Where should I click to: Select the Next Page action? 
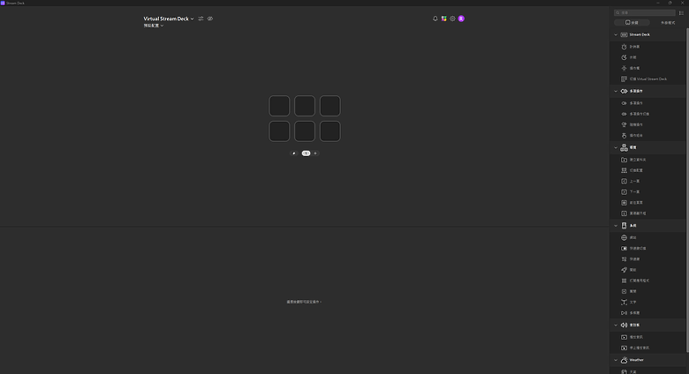[x=648, y=191]
